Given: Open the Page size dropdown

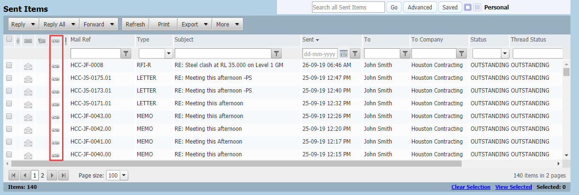Looking at the screenshot, I should click(x=124, y=175).
